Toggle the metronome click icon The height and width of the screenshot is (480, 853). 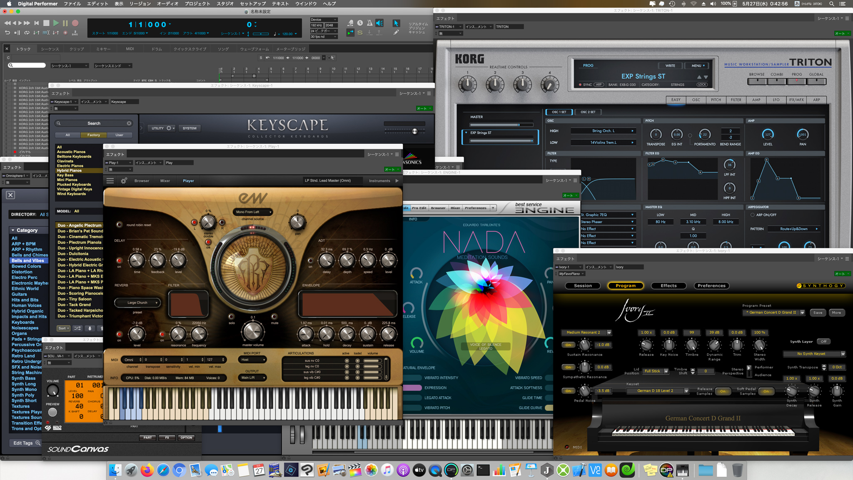tap(369, 23)
